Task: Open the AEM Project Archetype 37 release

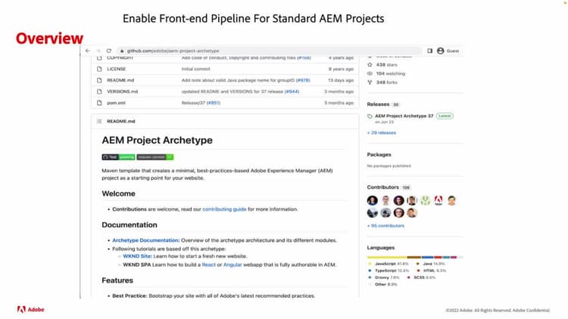Action: pos(404,116)
